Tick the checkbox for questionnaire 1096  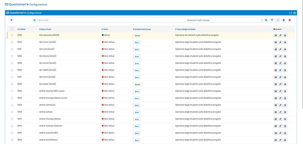[12, 35]
